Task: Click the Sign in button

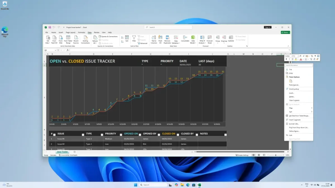Action: pos(267,27)
